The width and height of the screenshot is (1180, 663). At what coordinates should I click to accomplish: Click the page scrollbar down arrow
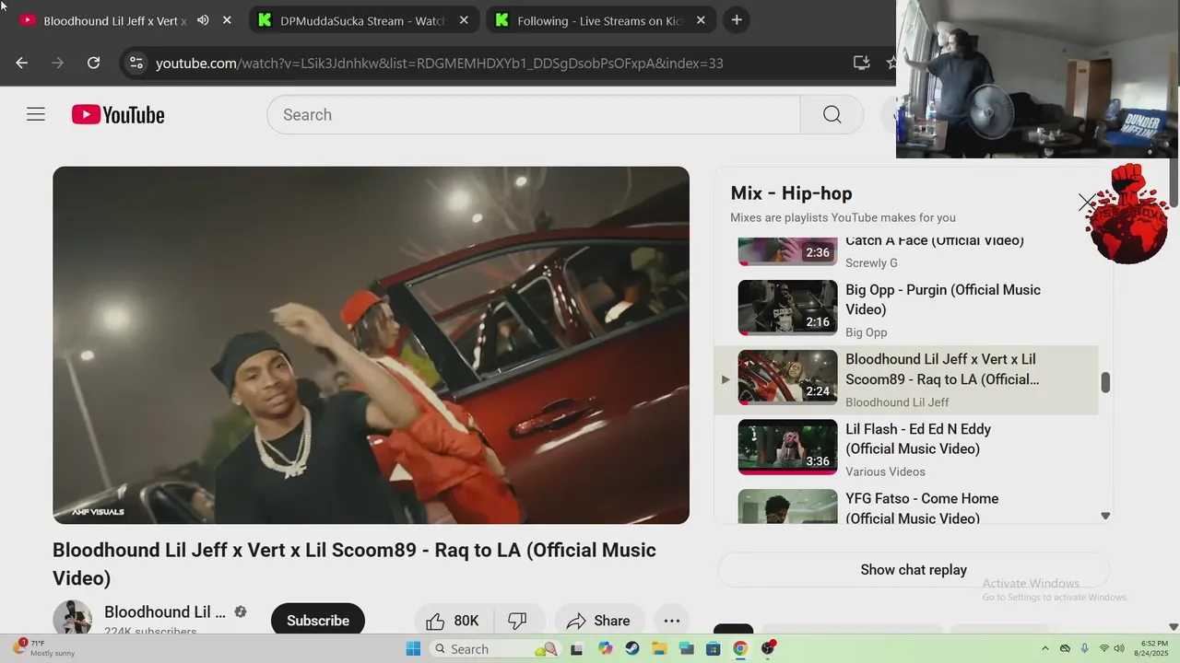point(1174,627)
